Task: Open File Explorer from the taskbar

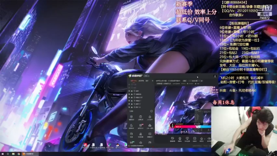Action: 13,154
